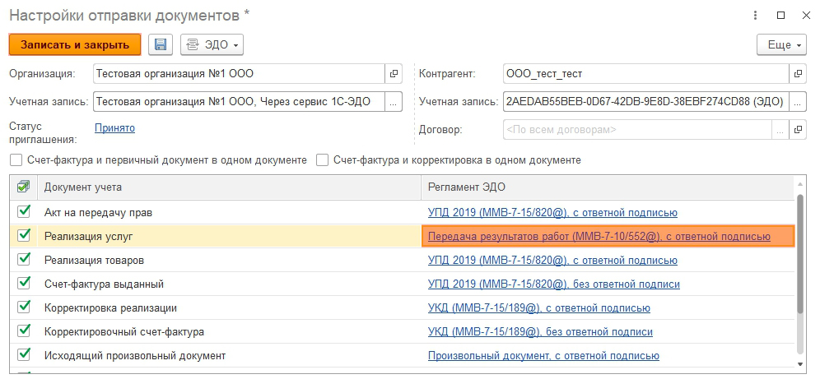Image resolution: width=820 pixels, height=379 pixels.
Task: Expand the ЭДО dropdown button
Action: [212, 44]
